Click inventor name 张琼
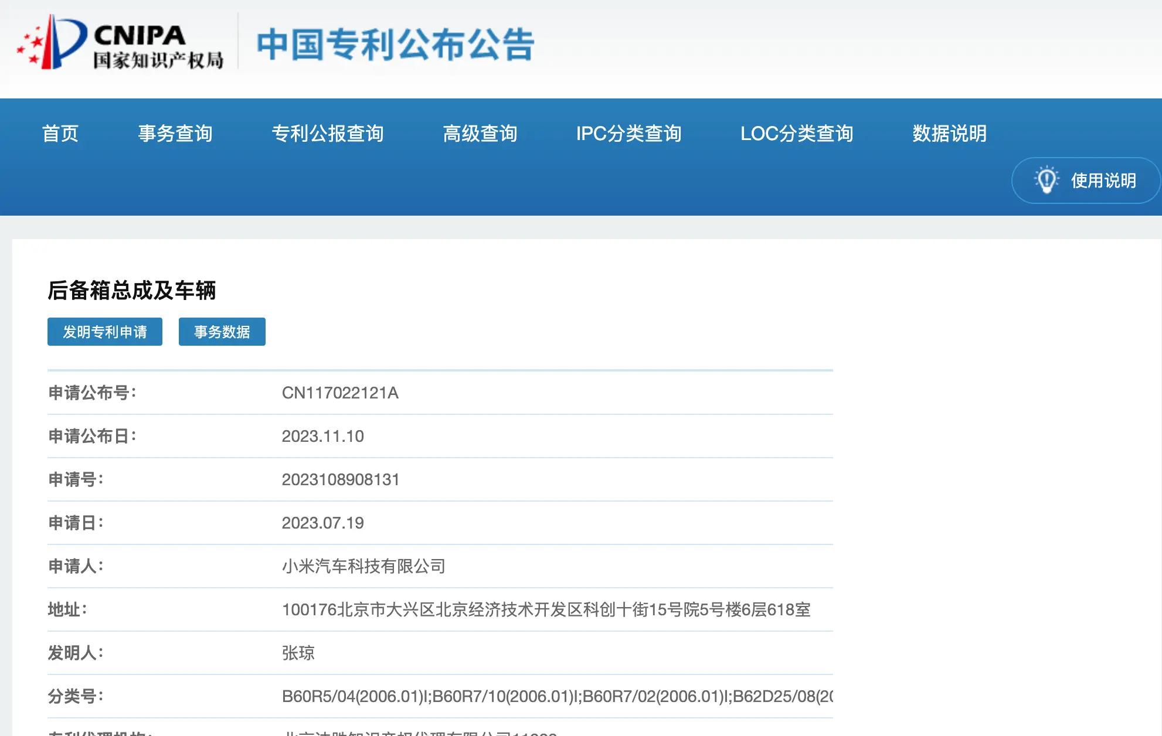This screenshot has width=1162, height=736. point(298,653)
